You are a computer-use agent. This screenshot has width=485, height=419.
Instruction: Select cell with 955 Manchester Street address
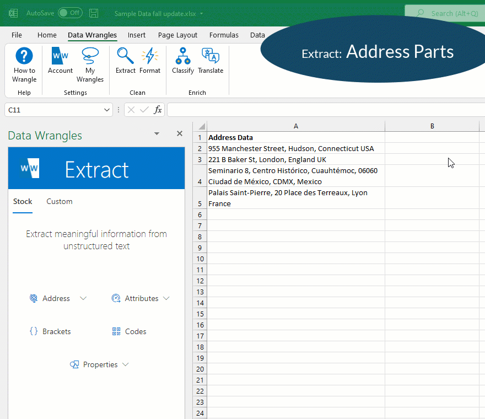[x=296, y=148]
